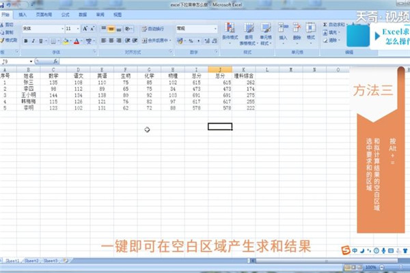Click the red font color button
Screen dimensions: 410x273
[x=77, y=41]
